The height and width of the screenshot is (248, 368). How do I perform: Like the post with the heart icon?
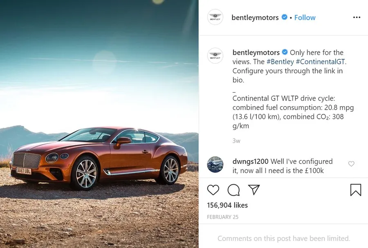click(213, 190)
